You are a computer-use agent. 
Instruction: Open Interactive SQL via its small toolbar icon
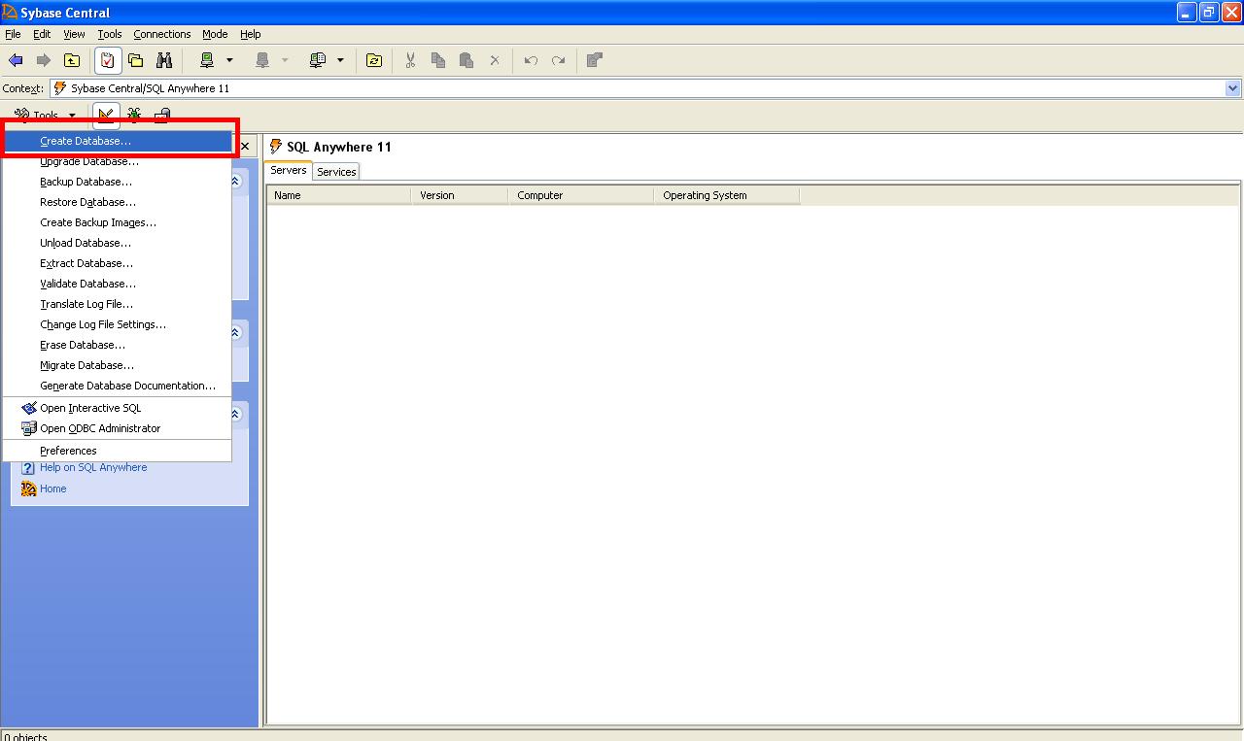(105, 115)
